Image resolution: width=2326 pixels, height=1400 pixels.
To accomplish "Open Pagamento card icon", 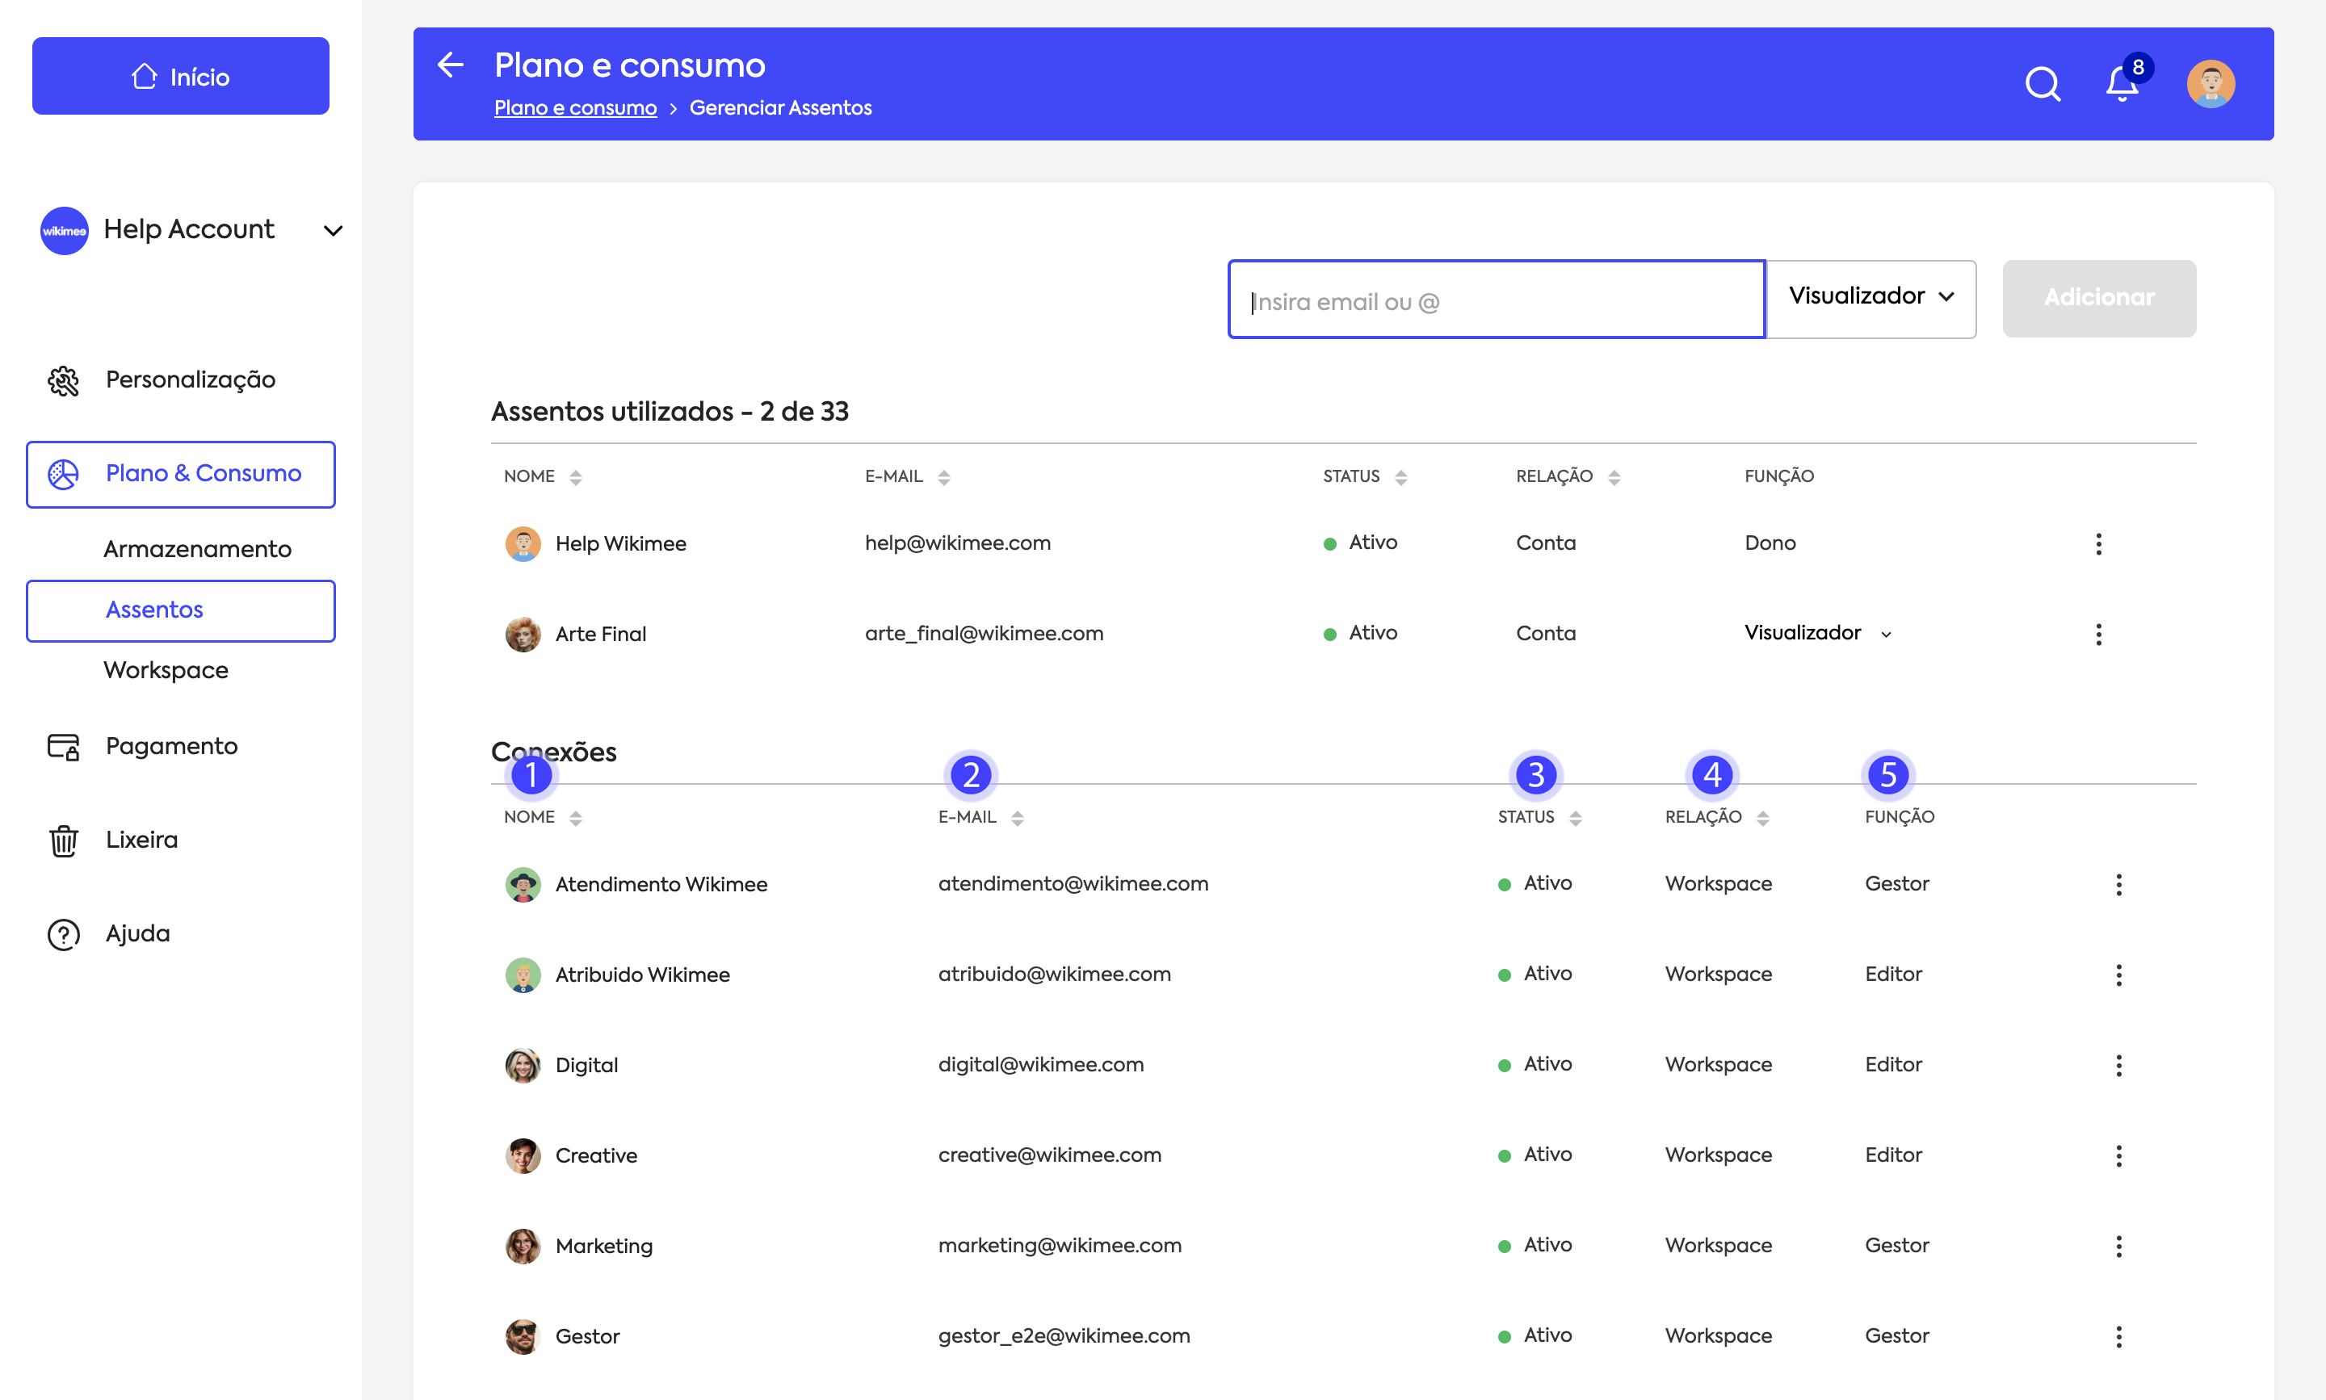I will click(63, 746).
